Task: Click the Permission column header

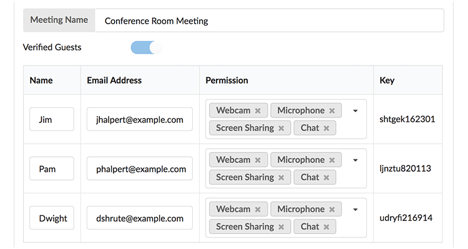Action: pos(227,80)
